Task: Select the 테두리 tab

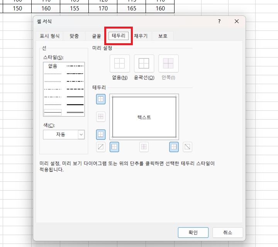Action: 119,36
